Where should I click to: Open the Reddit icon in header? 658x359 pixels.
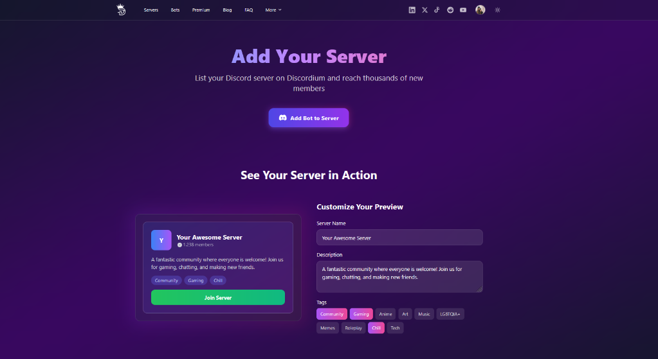point(450,10)
